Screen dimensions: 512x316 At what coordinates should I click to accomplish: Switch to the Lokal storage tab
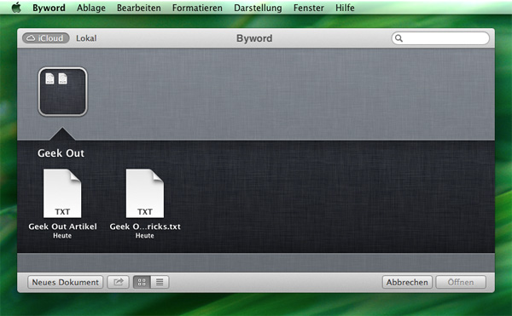[x=86, y=38]
